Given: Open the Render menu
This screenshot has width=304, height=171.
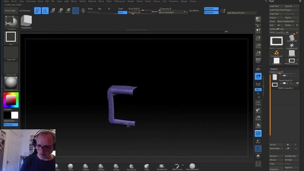Looking at the screenshot, I should tap(131, 1).
